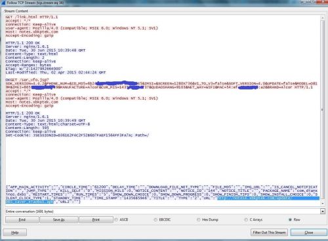Click the Set-Cookie JSESSIONID line

tap(77, 136)
